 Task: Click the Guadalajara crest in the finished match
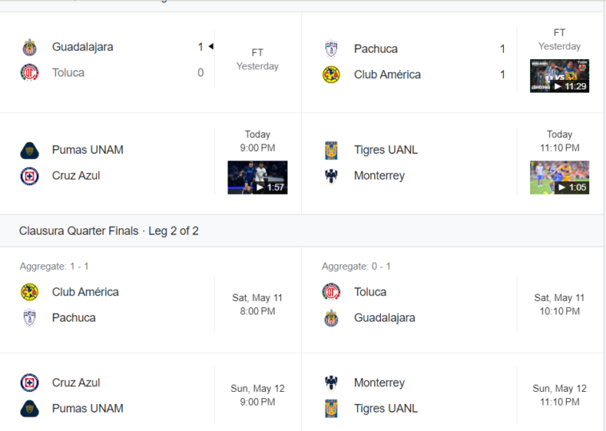[x=30, y=47]
